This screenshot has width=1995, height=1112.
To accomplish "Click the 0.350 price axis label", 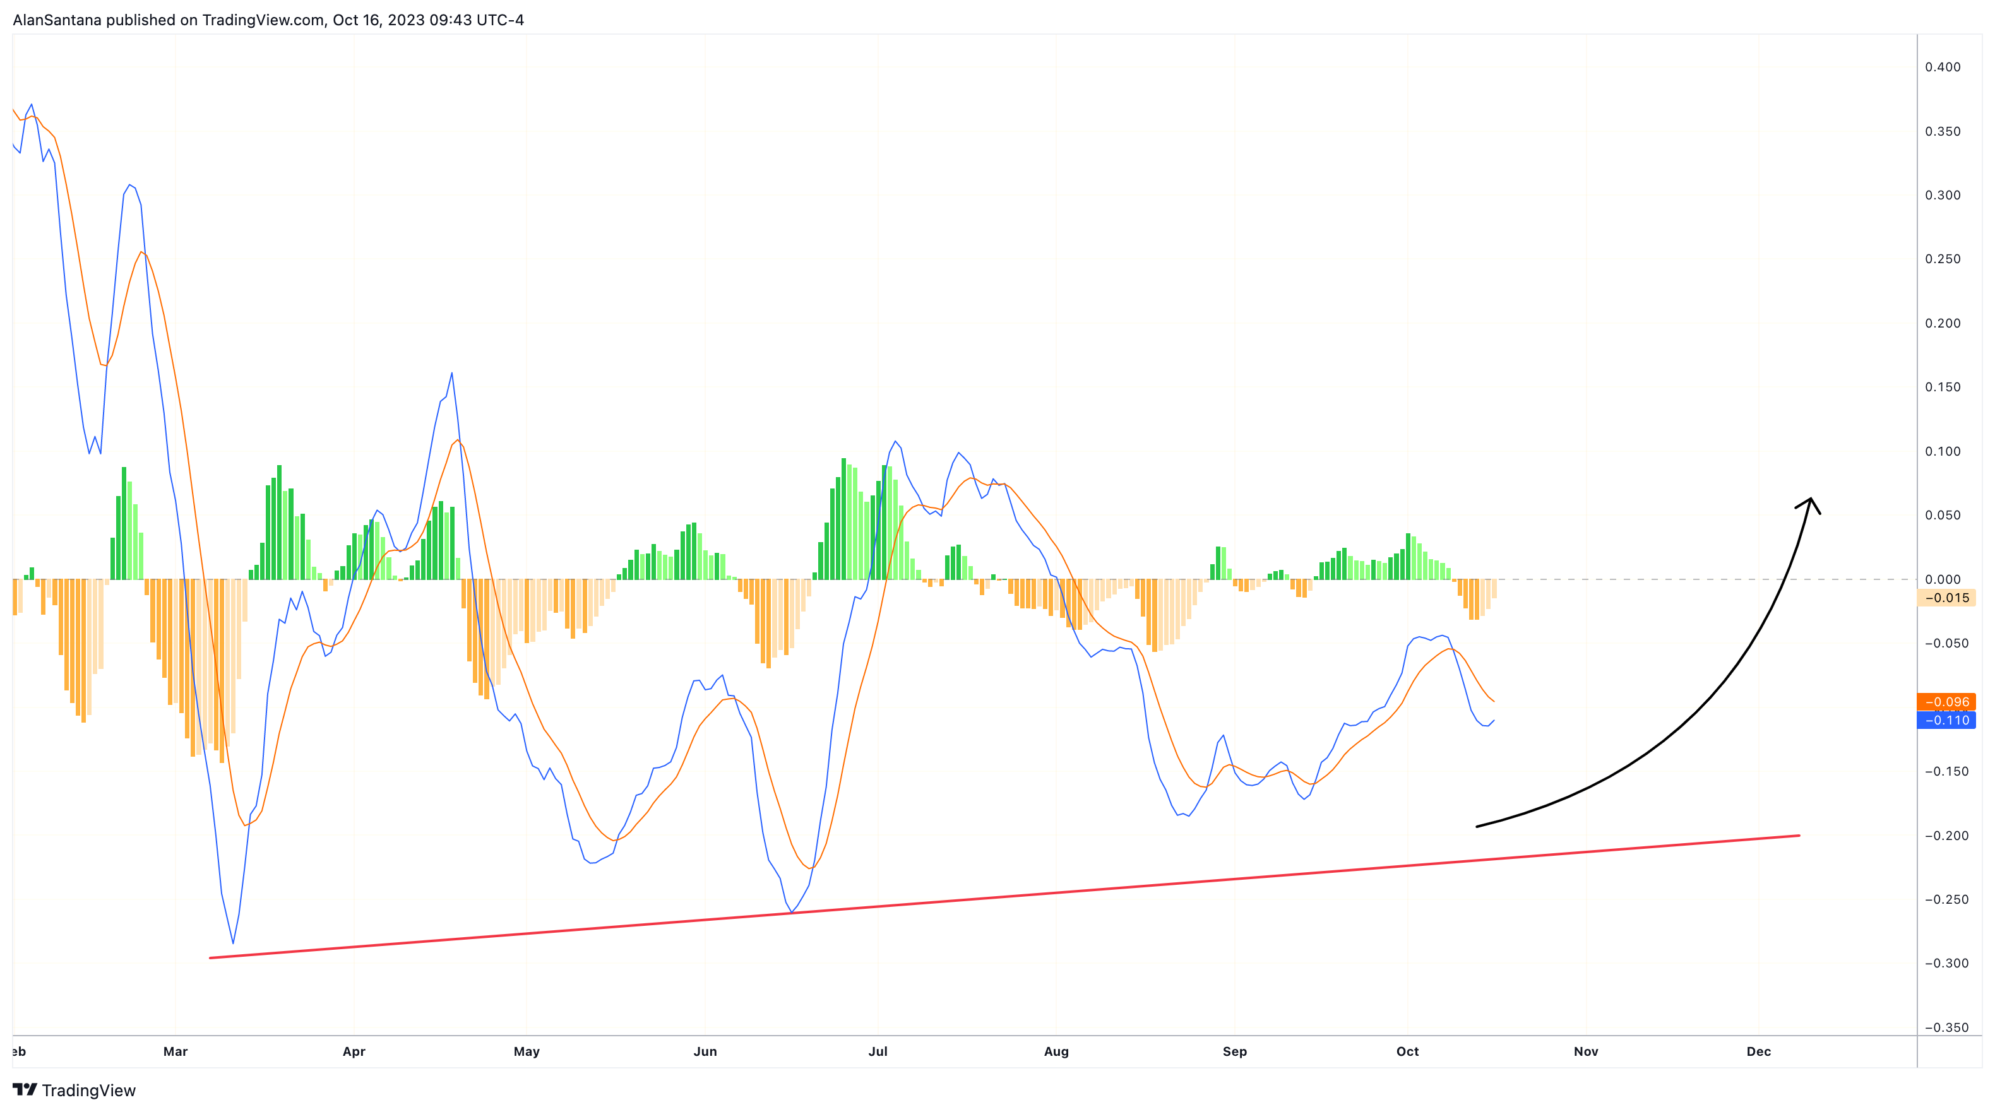I will pyautogui.click(x=1943, y=132).
